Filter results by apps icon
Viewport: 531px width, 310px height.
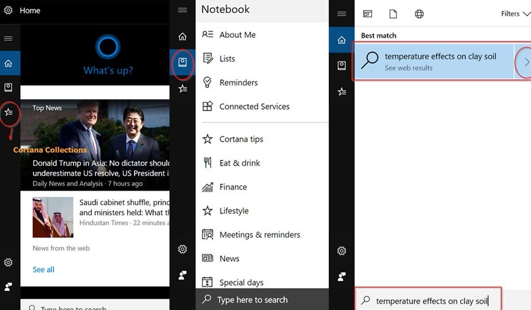tap(367, 14)
